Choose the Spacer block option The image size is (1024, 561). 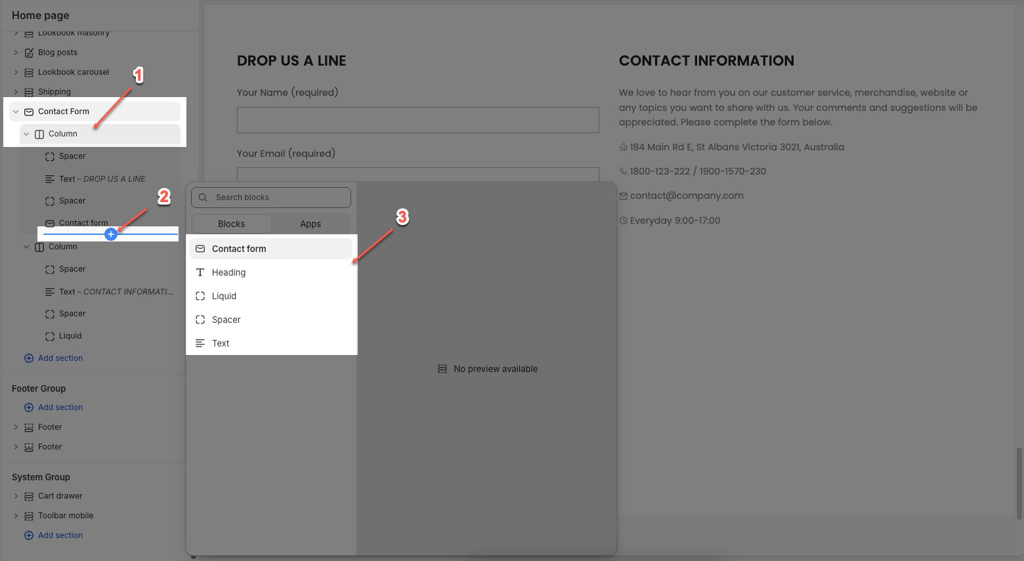(271, 320)
